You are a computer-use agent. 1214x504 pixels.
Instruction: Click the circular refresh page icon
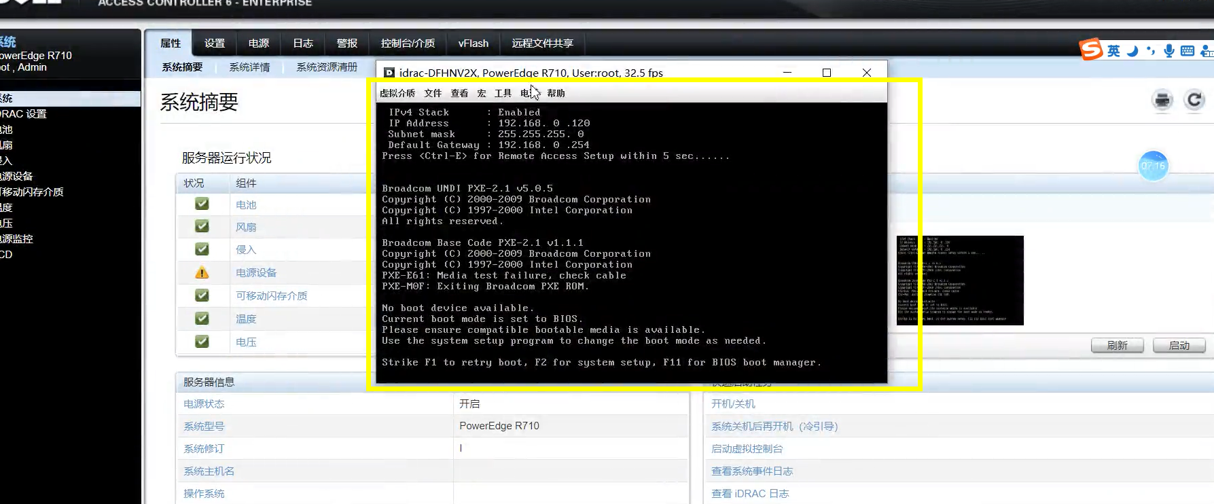point(1194,101)
